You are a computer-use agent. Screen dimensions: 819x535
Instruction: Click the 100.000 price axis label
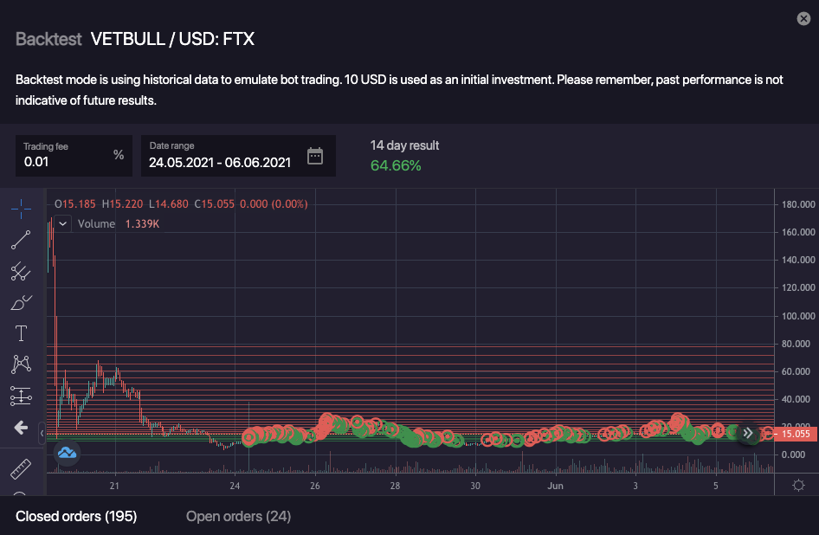[x=798, y=316]
